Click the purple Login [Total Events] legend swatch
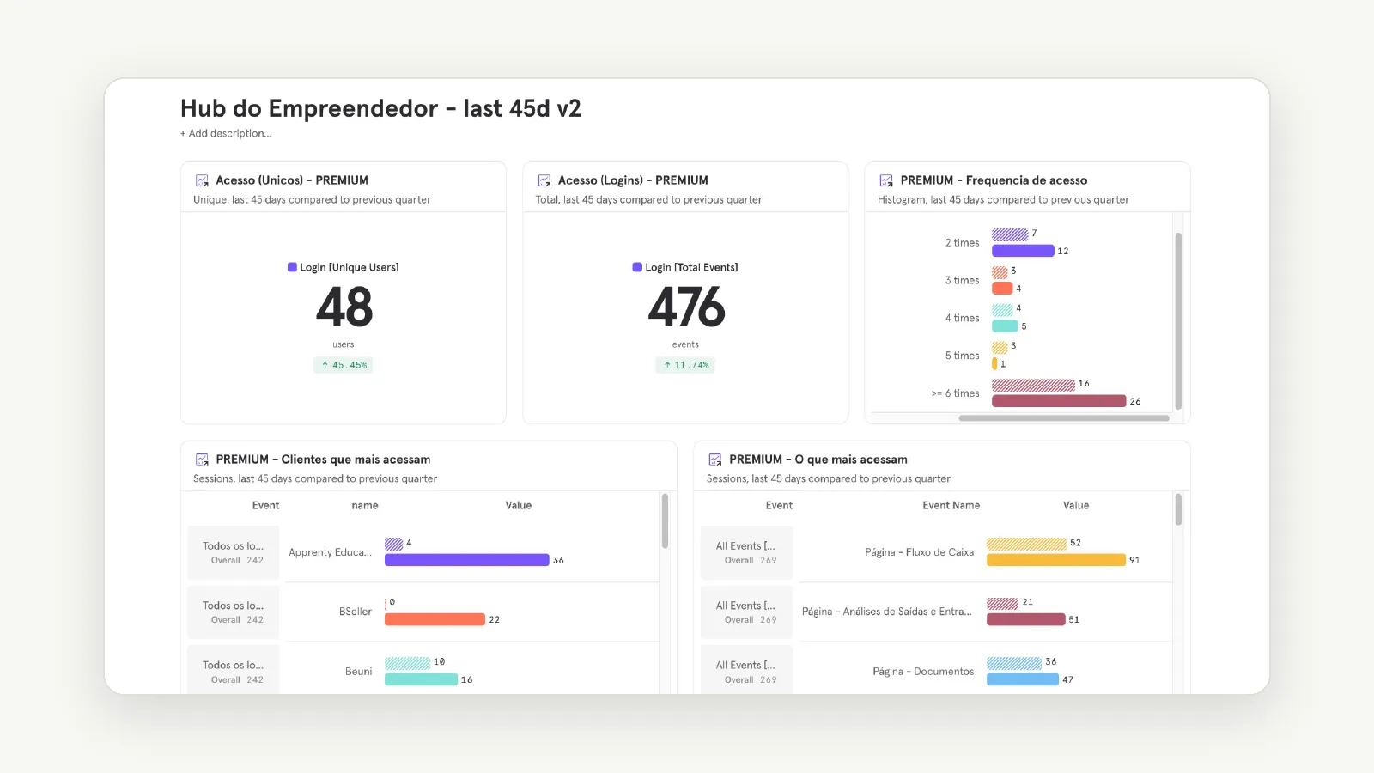 click(637, 267)
